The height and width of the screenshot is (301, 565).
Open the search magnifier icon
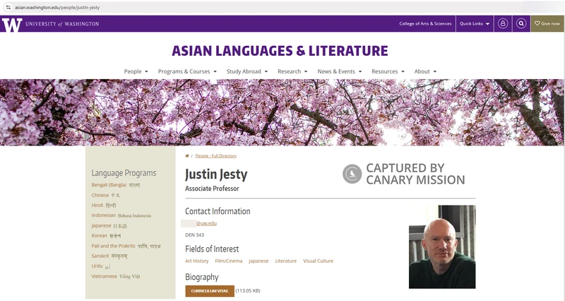click(521, 24)
